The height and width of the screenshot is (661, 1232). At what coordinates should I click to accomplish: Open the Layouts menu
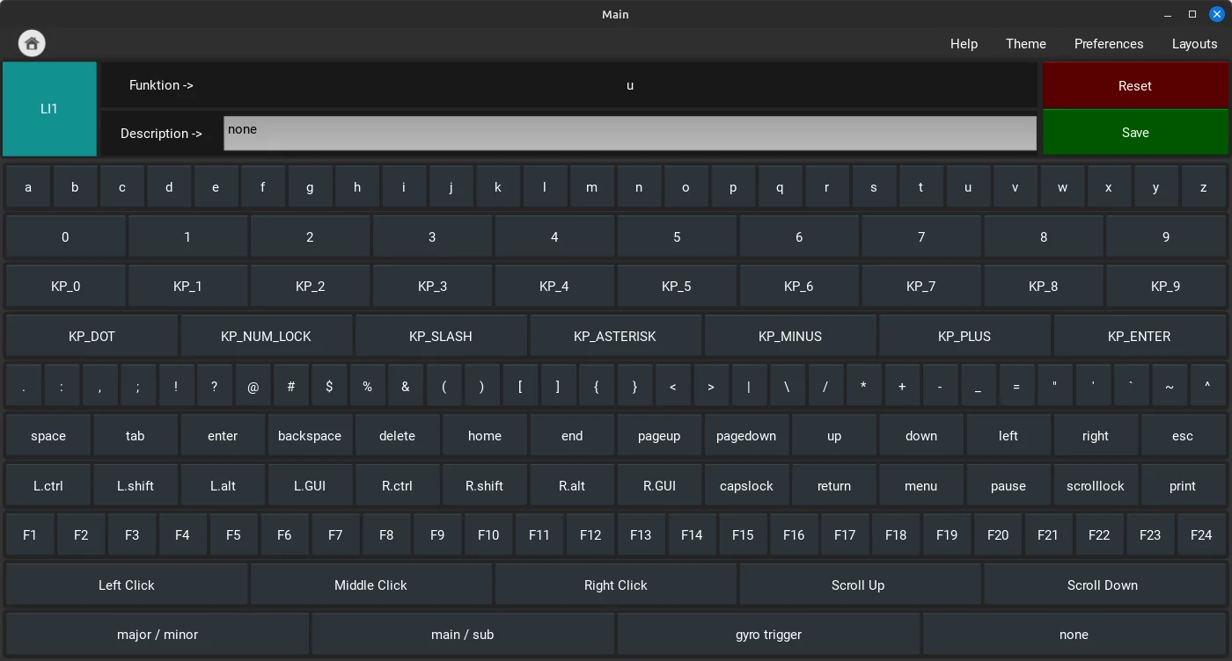pos(1194,43)
